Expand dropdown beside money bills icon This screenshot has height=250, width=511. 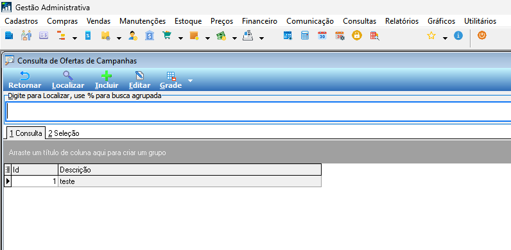[234, 38]
